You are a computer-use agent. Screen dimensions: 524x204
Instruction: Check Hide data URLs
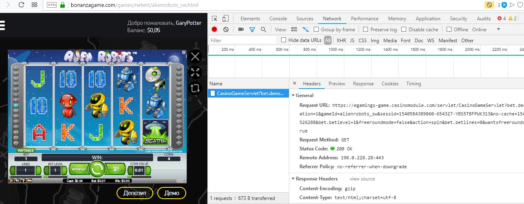(284, 40)
